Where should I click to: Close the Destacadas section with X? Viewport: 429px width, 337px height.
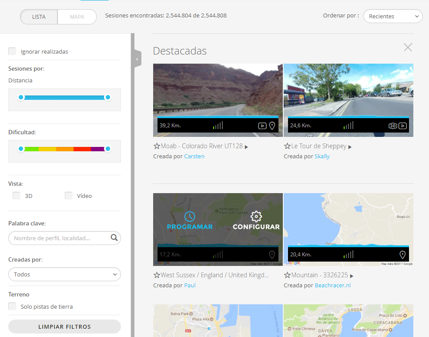(x=408, y=47)
